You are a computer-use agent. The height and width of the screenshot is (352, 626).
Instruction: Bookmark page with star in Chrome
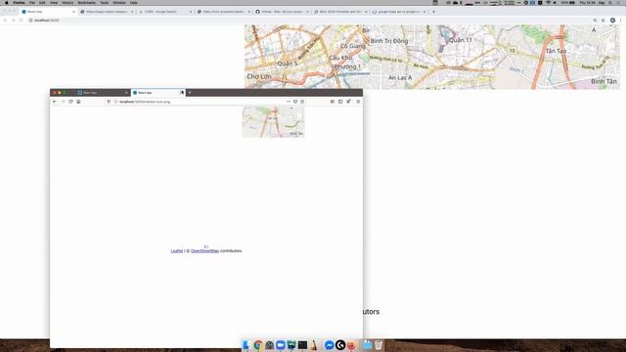coord(603,20)
